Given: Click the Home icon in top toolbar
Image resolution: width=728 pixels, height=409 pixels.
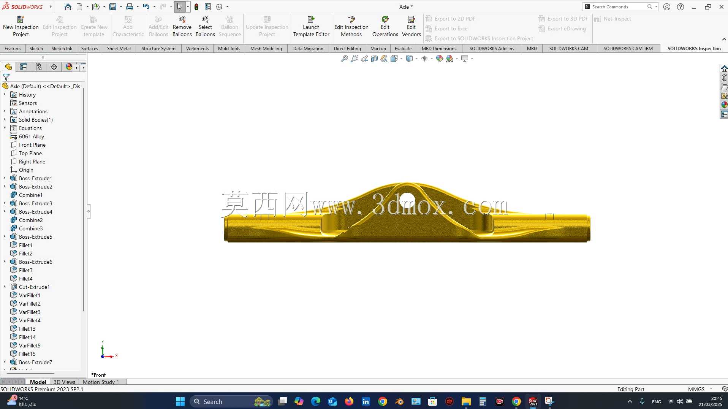Looking at the screenshot, I should pos(68,7).
